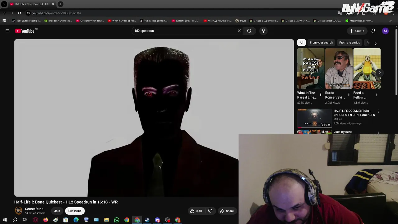Go to the YouTube home logo

click(25, 31)
